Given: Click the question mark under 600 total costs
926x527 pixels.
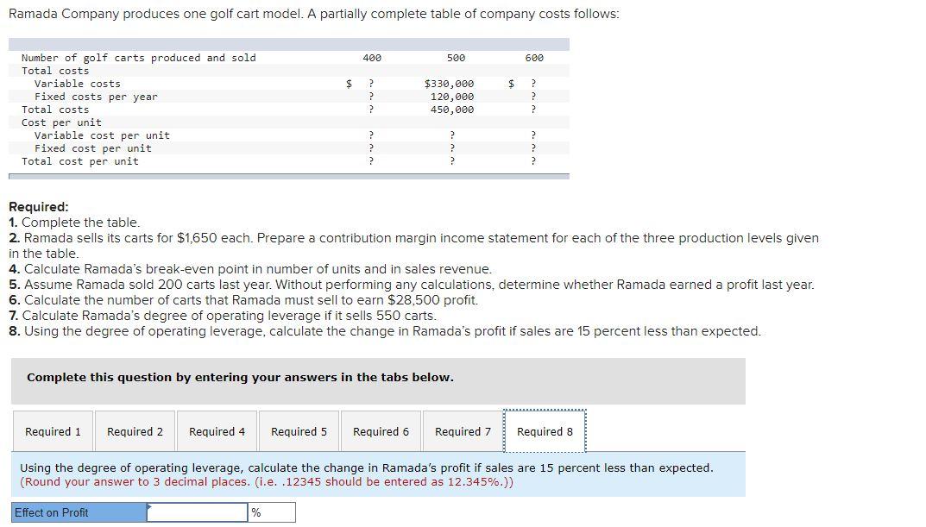Looking at the screenshot, I should coord(532,109).
